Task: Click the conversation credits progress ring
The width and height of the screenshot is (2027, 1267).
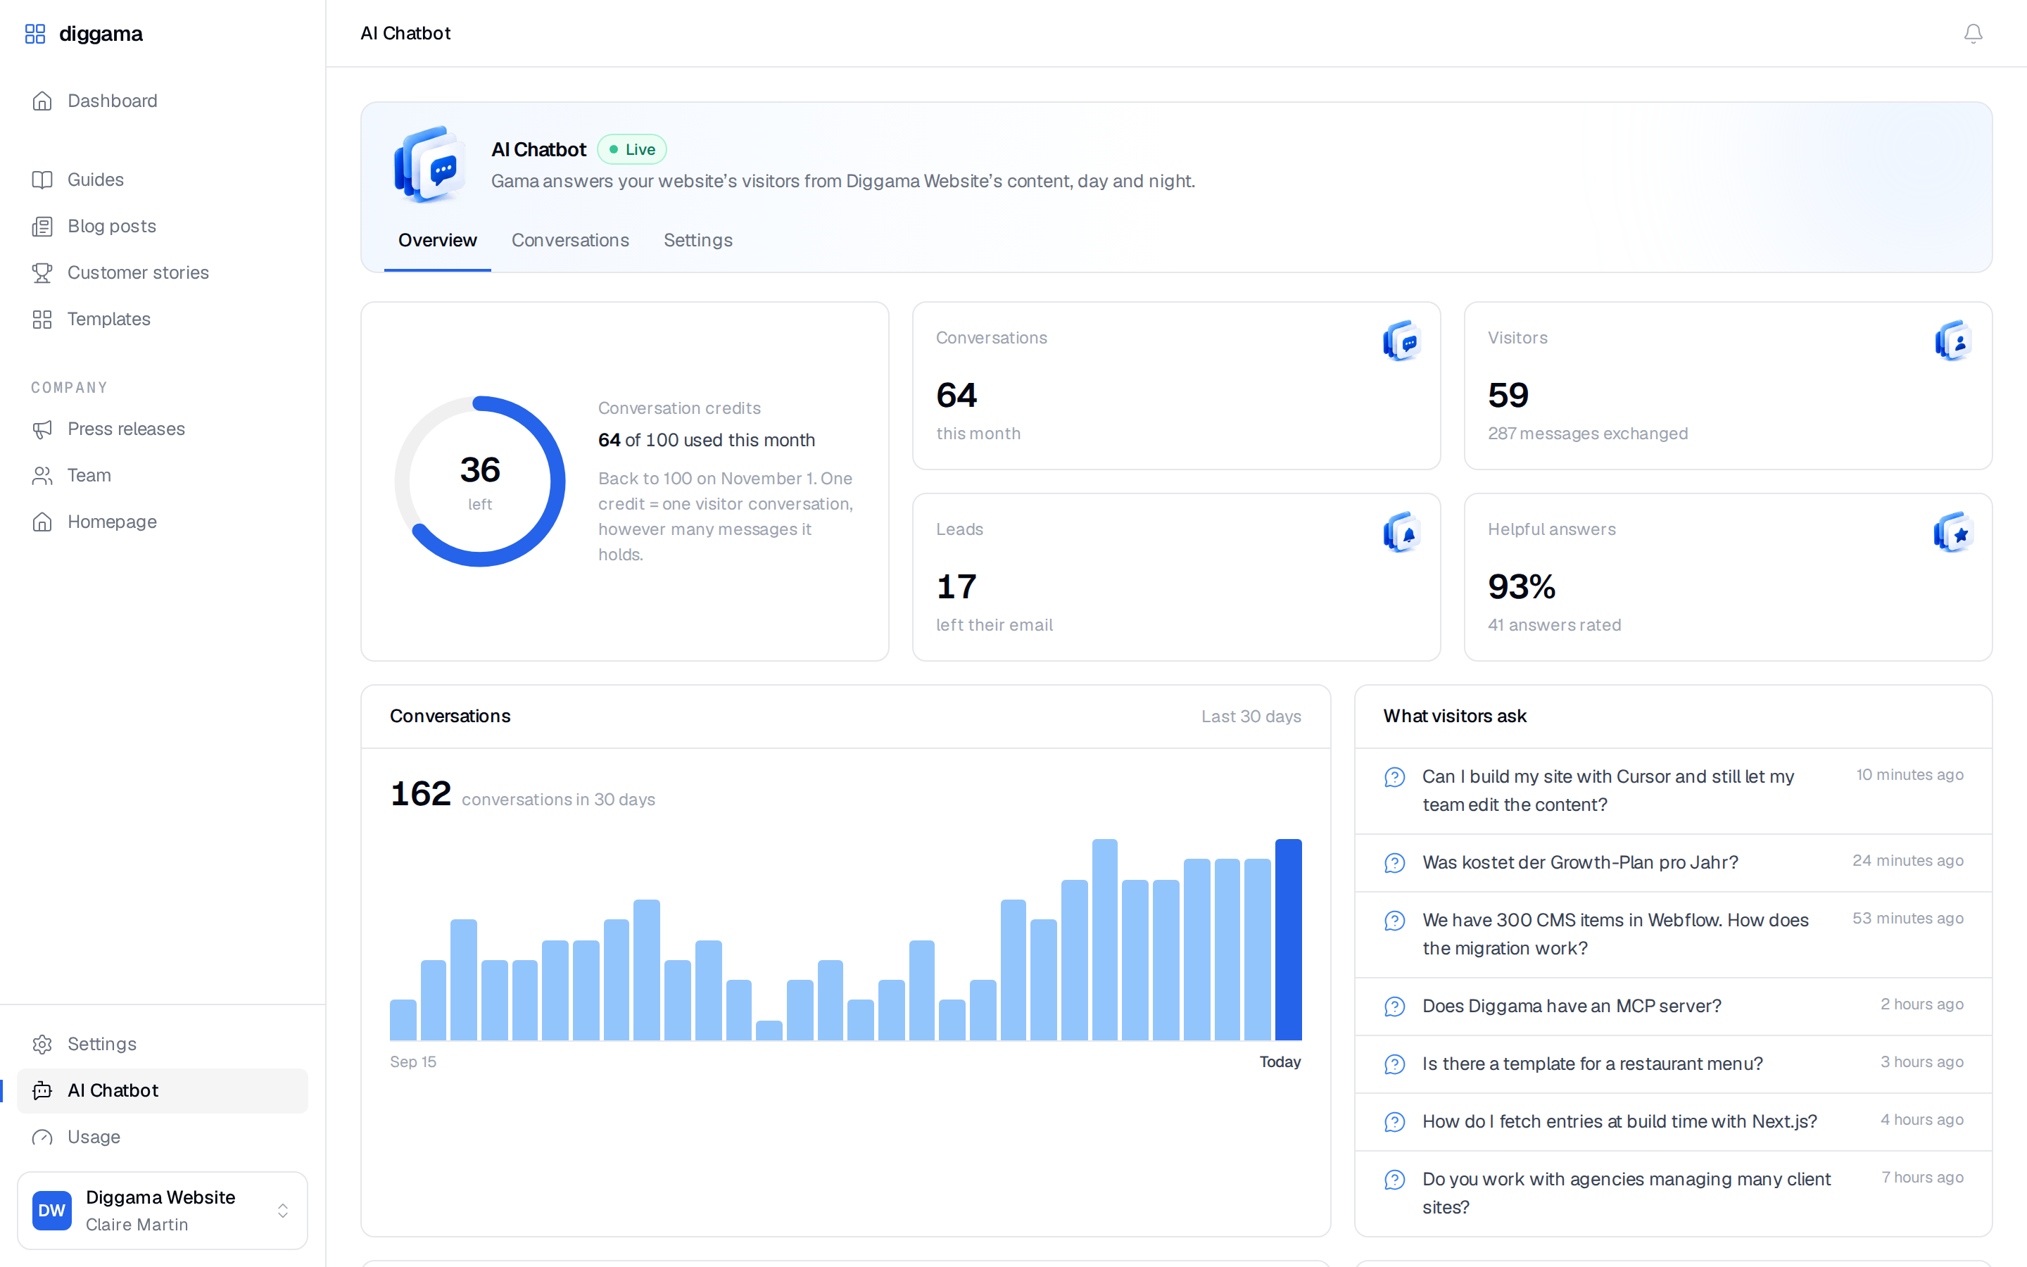Action: (x=480, y=481)
